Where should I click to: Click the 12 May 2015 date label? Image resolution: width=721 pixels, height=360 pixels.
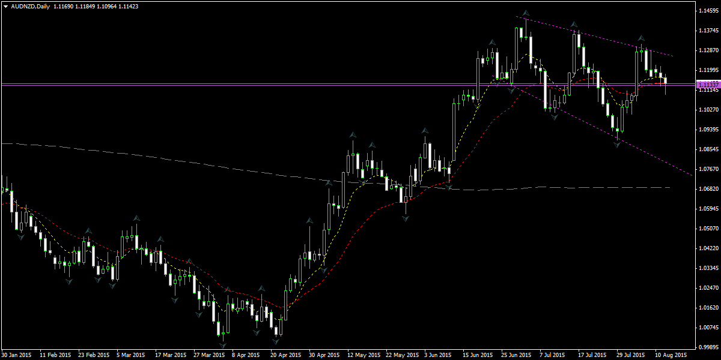(x=363, y=355)
